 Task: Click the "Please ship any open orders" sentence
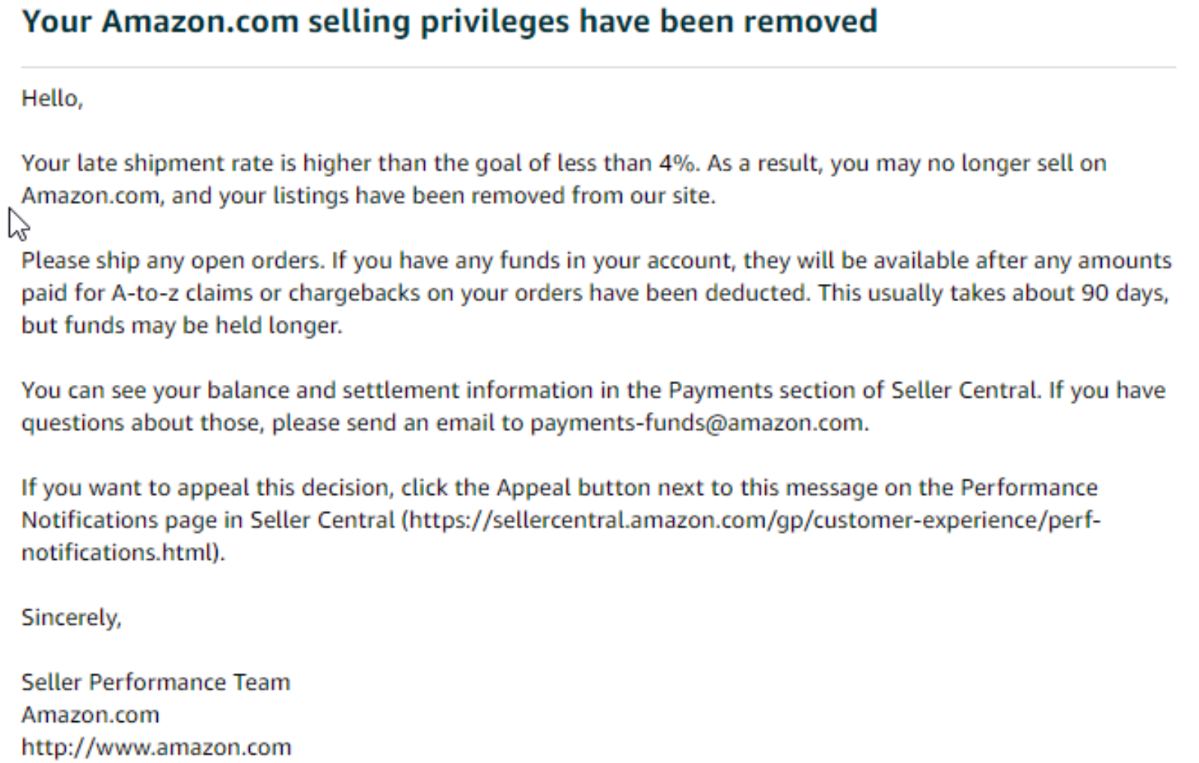172,261
